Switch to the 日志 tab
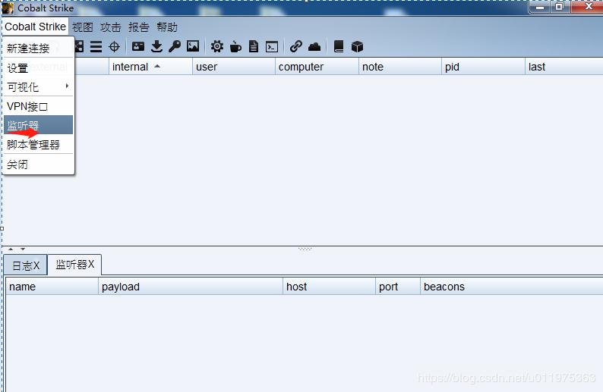 click(25, 265)
